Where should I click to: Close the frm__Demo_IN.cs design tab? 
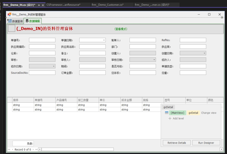[43, 5]
